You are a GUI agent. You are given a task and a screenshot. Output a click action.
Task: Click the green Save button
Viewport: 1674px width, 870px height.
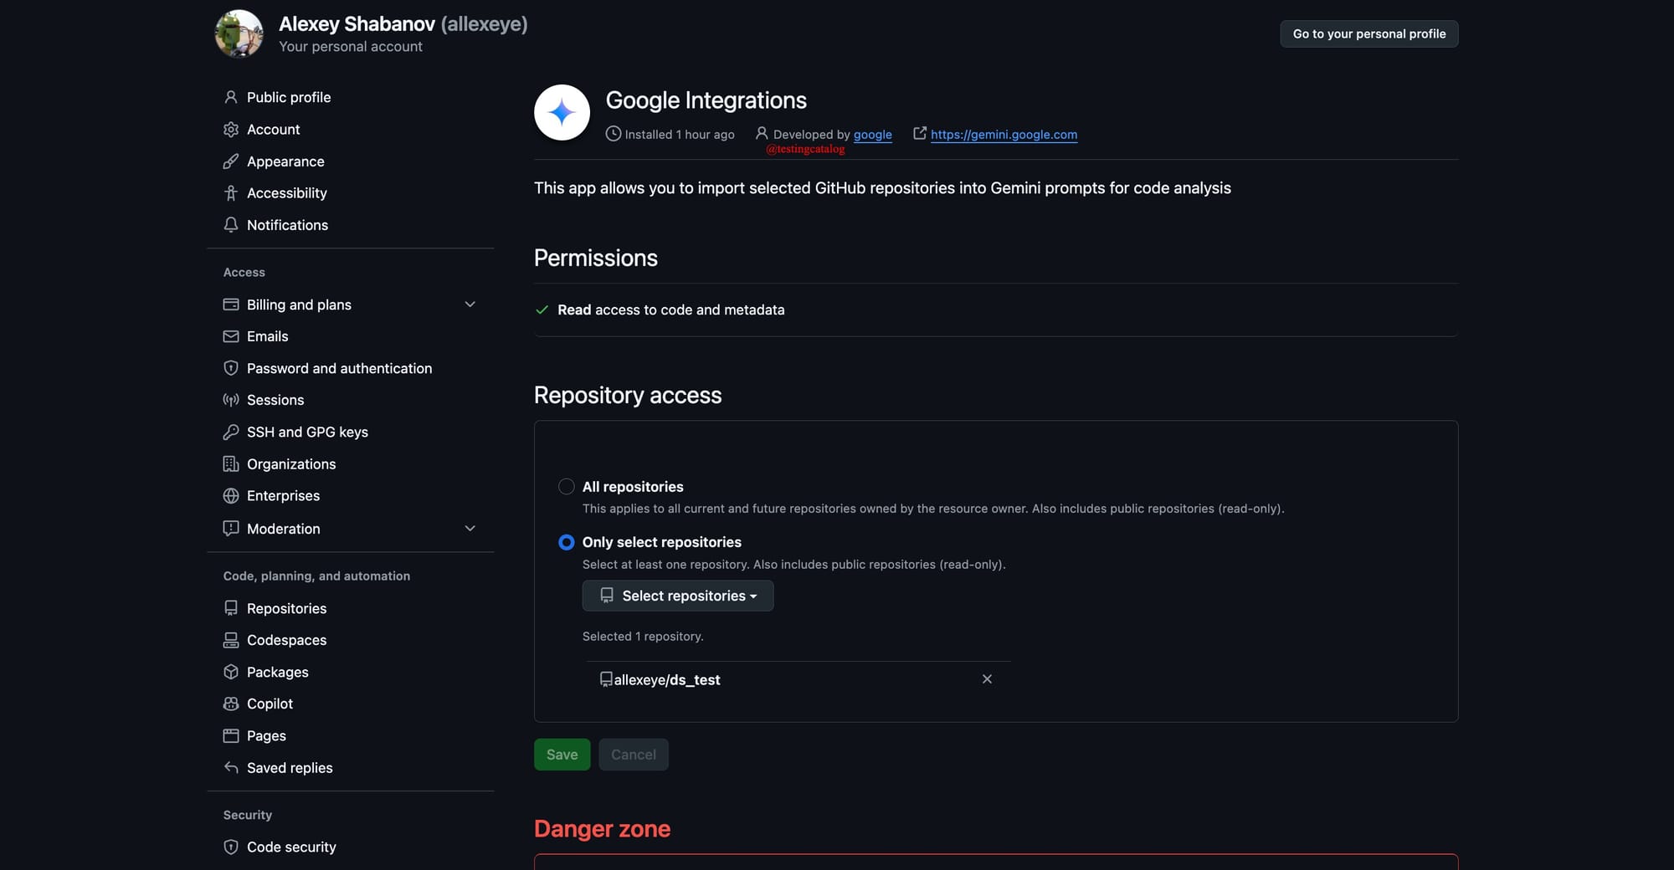pos(562,755)
